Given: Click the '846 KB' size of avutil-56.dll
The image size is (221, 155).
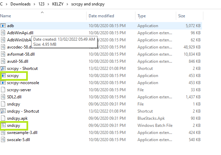Looking at the screenshot, I should click(195, 61).
